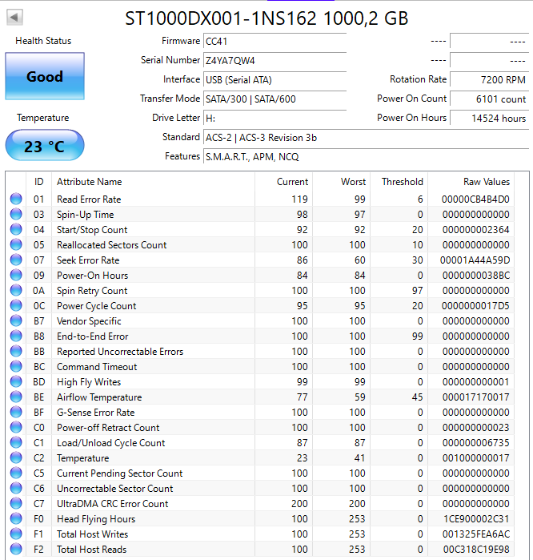This screenshot has height=560, width=533.
Task: Click status orb for Airflow Temperature
Action: click(x=16, y=397)
